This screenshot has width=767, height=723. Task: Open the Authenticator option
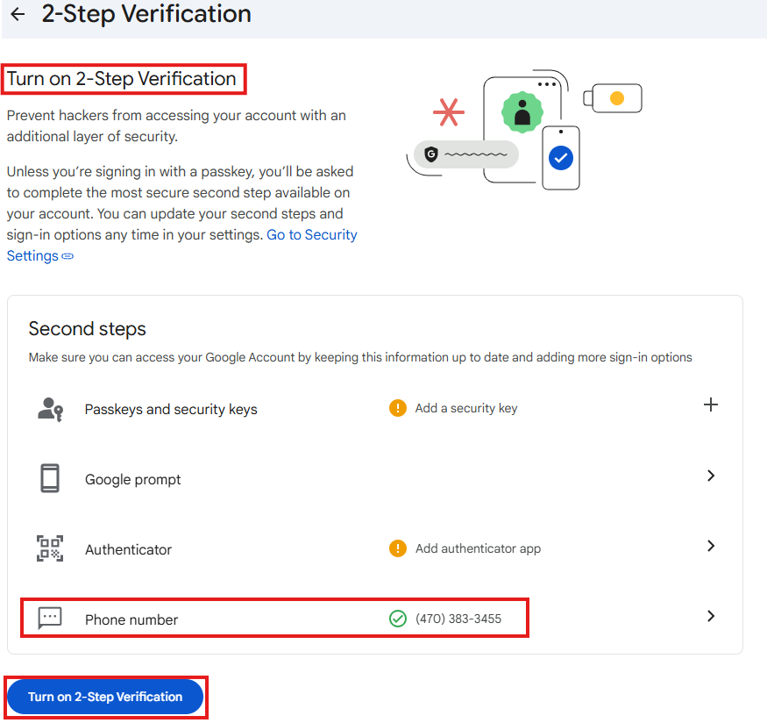pyautogui.click(x=128, y=549)
